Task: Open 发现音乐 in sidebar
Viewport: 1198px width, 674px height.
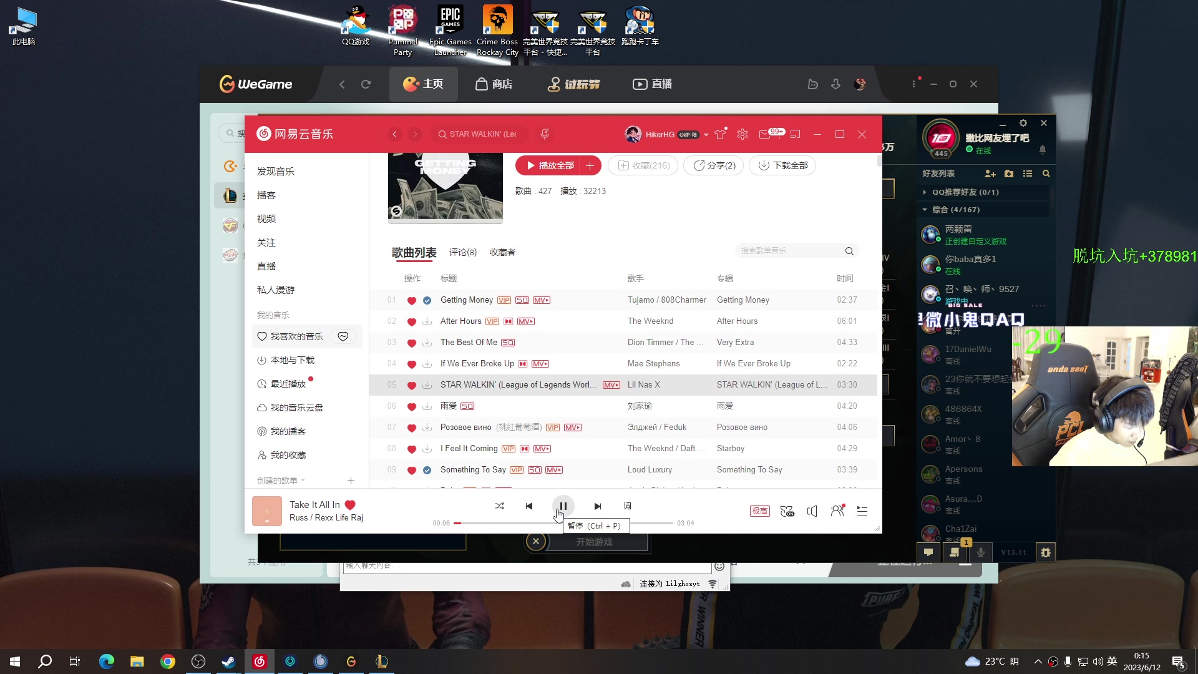Action: pyautogui.click(x=276, y=171)
